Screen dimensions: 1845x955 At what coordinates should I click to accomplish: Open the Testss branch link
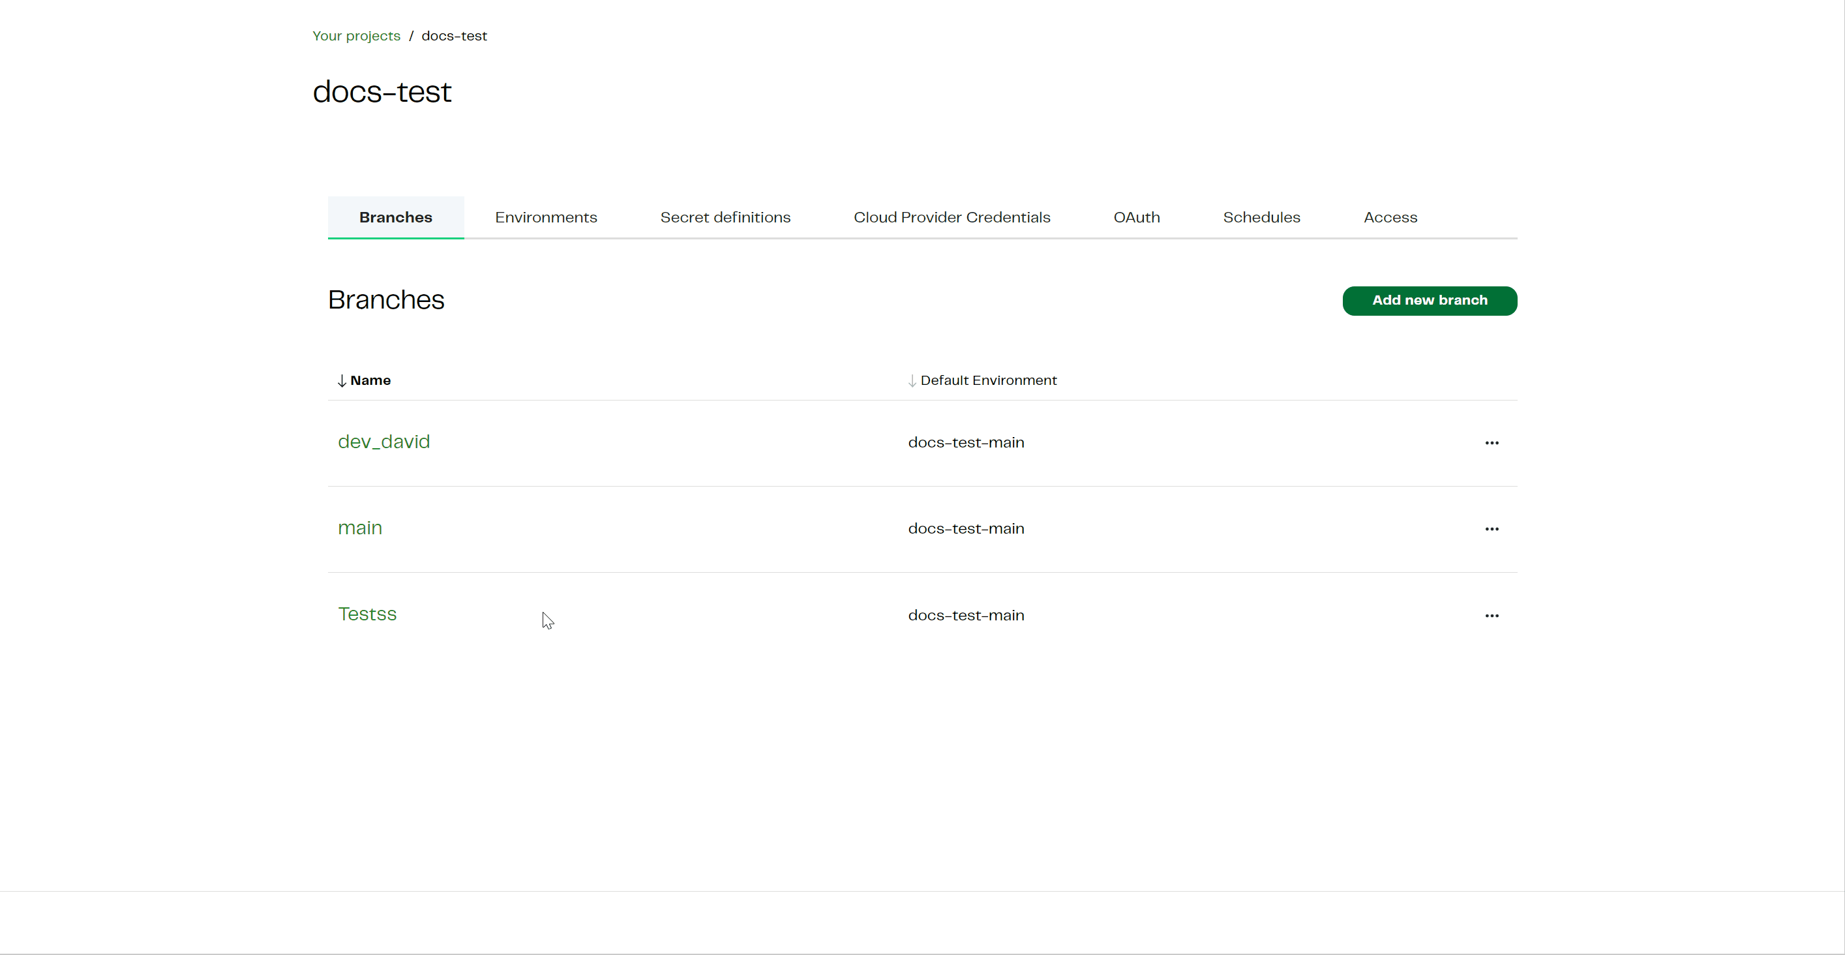[367, 614]
